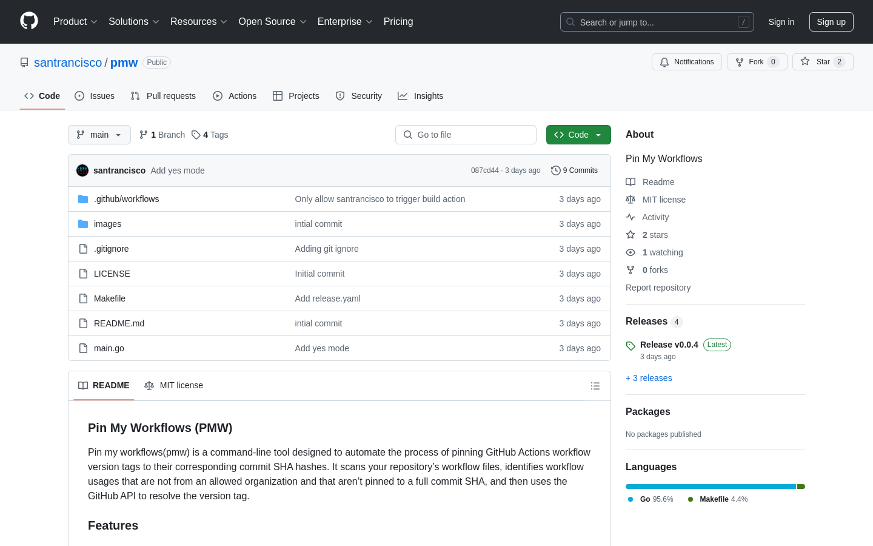The width and height of the screenshot is (873, 546).
Task: Open the 2 stars link
Action: pyautogui.click(x=647, y=235)
